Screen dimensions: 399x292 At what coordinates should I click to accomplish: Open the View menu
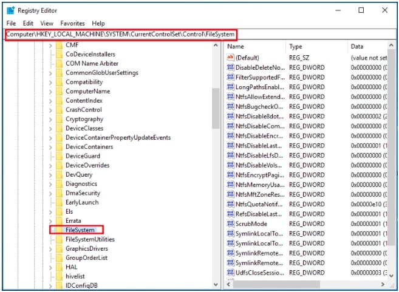pos(47,24)
